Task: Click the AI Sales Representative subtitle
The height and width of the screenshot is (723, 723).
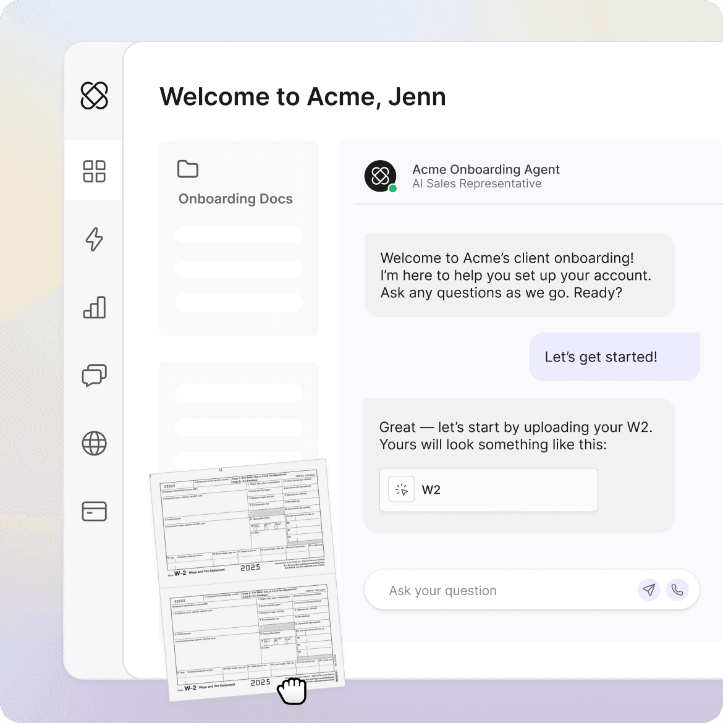Action: 477,184
